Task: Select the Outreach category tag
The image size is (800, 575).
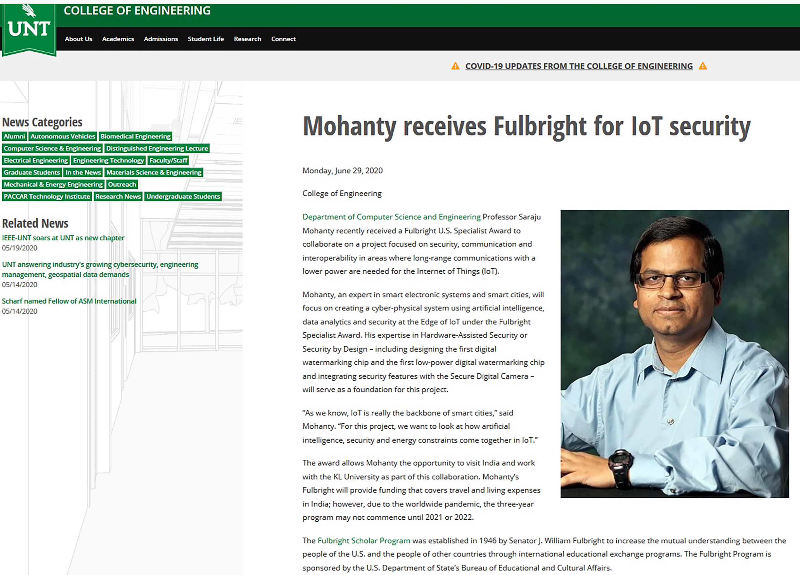Action: (x=122, y=184)
